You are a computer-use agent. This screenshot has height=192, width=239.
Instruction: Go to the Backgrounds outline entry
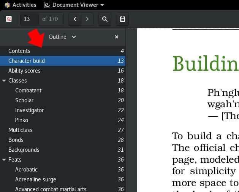[x=24, y=150]
